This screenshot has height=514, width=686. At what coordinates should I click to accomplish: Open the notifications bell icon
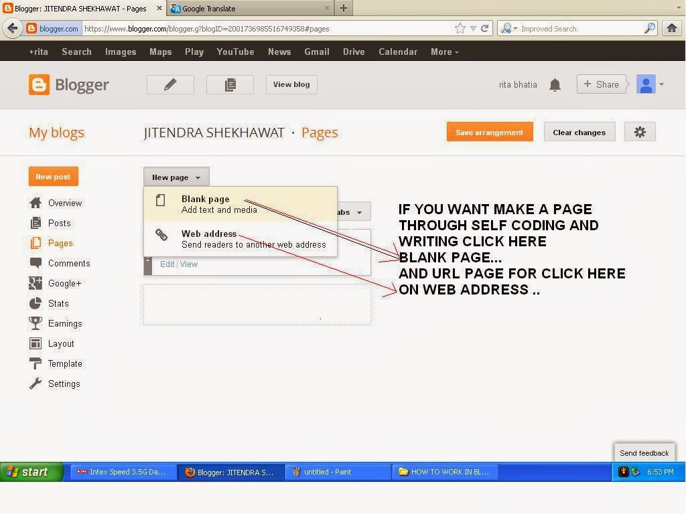(555, 85)
